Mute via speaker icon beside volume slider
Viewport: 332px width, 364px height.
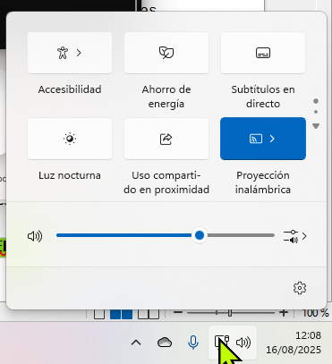click(x=35, y=236)
